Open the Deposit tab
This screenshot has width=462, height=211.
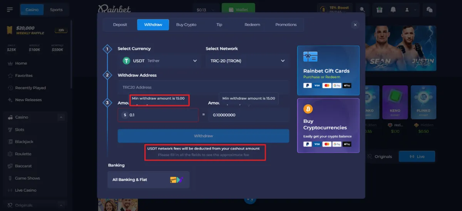coord(120,25)
